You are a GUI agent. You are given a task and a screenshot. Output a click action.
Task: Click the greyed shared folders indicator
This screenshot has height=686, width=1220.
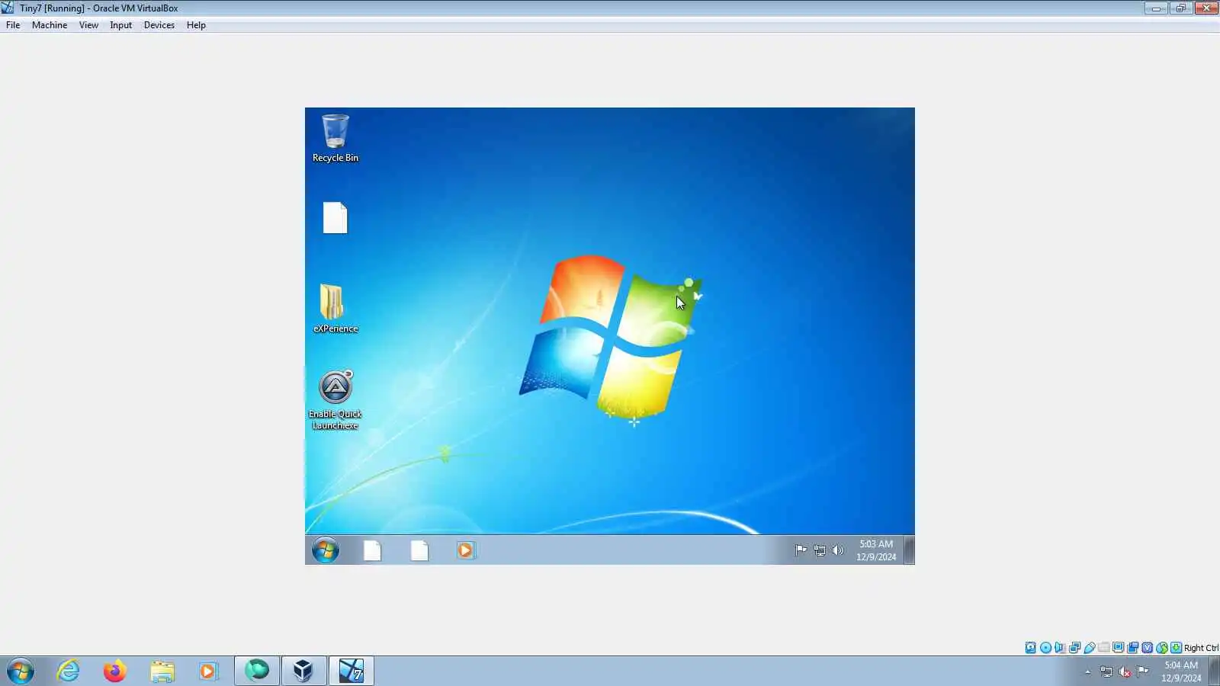[x=1103, y=648]
